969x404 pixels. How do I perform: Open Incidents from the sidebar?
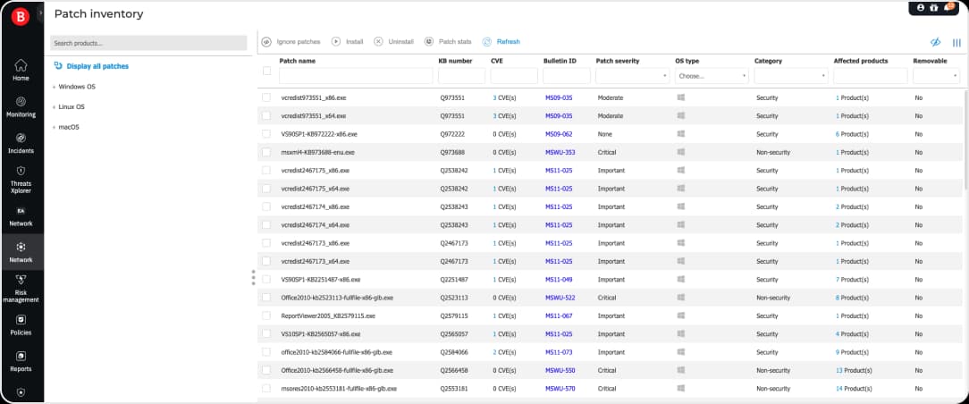(x=21, y=143)
